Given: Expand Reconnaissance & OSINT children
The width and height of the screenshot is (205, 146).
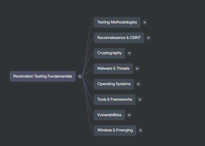Looking at the screenshot, I should [148, 38].
